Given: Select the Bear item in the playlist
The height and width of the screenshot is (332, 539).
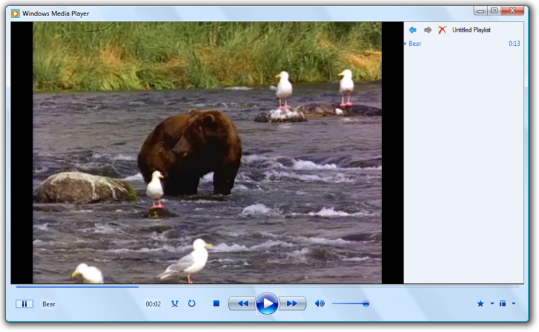Looking at the screenshot, I should click(x=415, y=44).
